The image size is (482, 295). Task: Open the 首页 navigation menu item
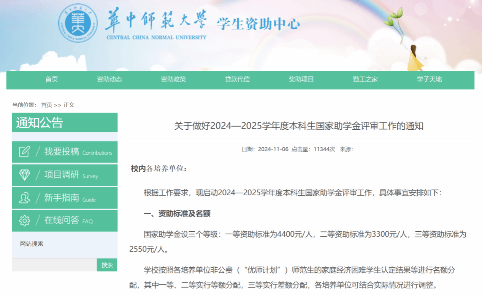coord(52,80)
